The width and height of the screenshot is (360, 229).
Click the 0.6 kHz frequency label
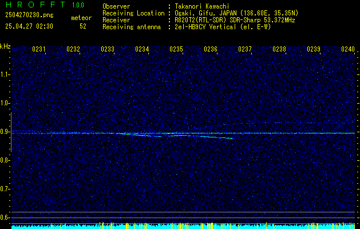[x=5, y=218]
